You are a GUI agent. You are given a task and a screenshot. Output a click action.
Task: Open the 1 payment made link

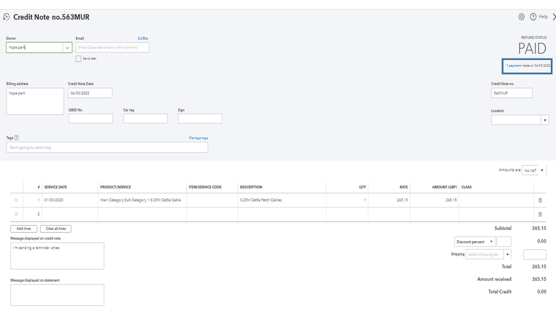528,66
